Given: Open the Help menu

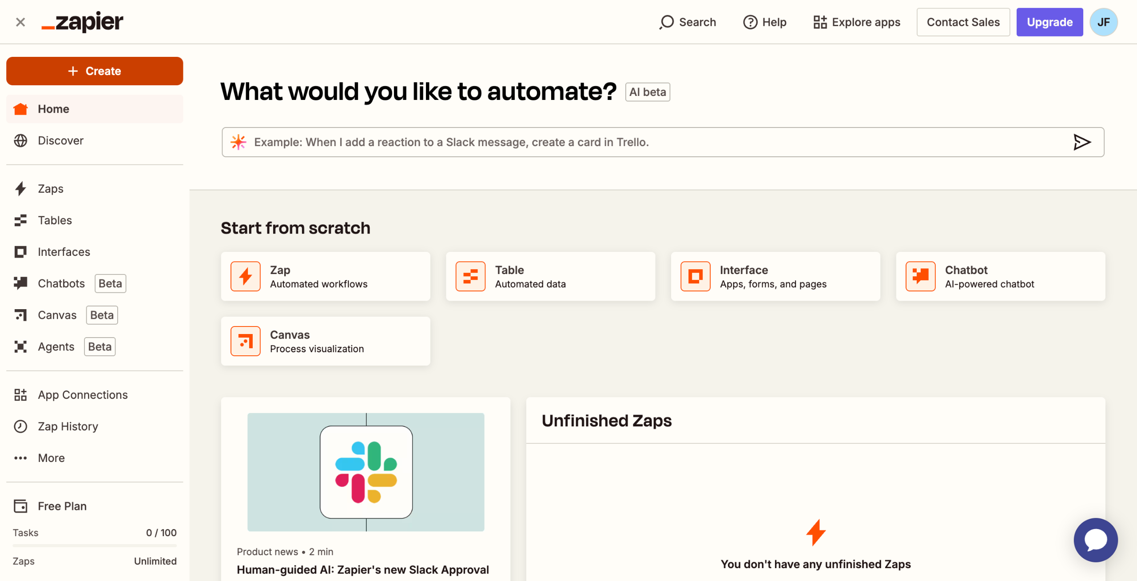Looking at the screenshot, I should tap(765, 22).
